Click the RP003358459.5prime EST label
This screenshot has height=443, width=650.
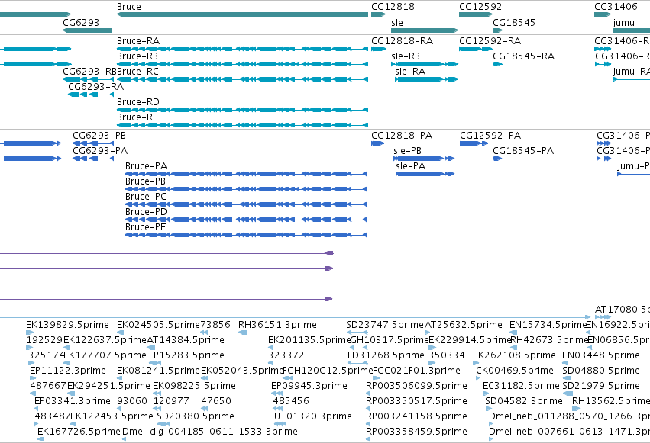pyautogui.click(x=416, y=432)
